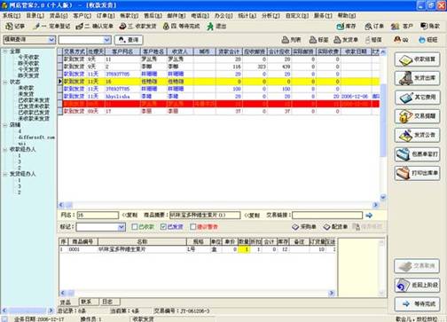
Task: Collapse the 状态 tree node
Action: [5, 82]
